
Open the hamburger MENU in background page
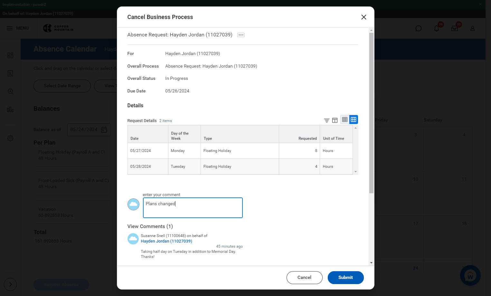click(18, 28)
